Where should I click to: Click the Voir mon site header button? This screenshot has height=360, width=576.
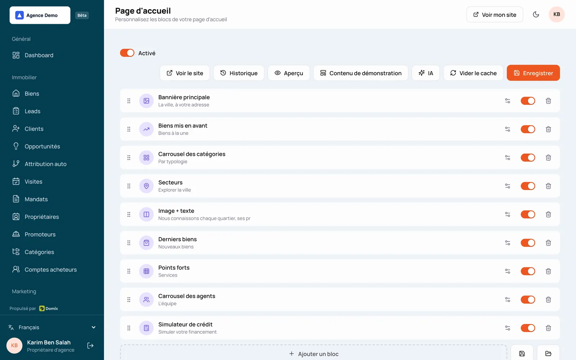[x=495, y=15]
